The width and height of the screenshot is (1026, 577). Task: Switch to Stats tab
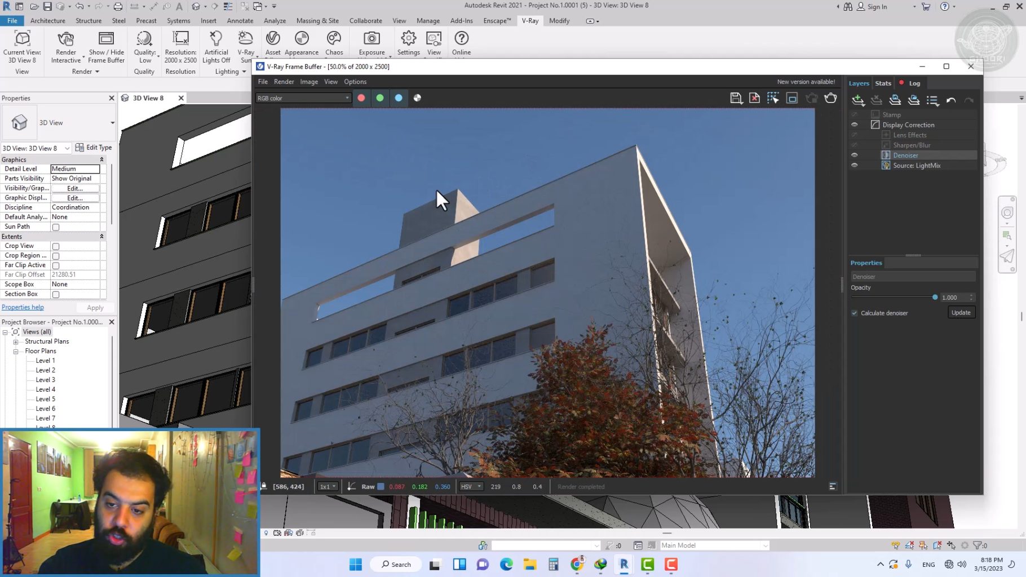click(x=883, y=83)
